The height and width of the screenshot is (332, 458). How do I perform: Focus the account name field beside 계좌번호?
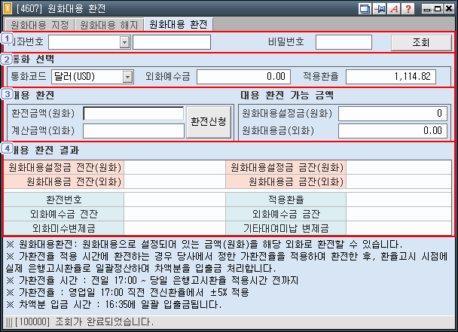click(x=172, y=42)
